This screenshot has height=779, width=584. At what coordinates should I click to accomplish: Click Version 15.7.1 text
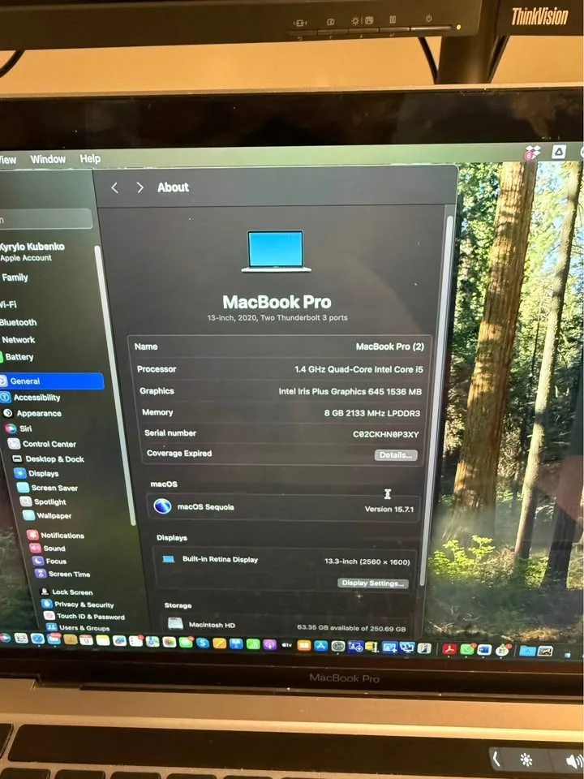389,510
